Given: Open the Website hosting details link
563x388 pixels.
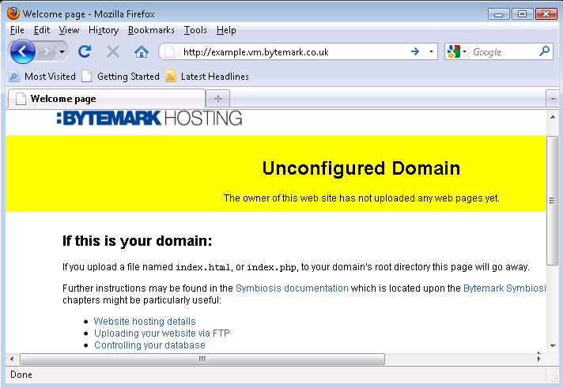Looking at the screenshot, I should pos(145,322).
